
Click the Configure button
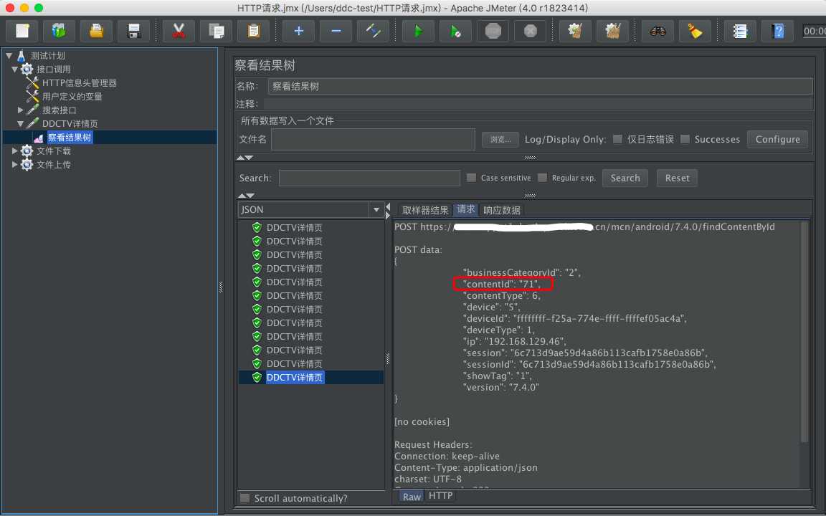tap(777, 140)
